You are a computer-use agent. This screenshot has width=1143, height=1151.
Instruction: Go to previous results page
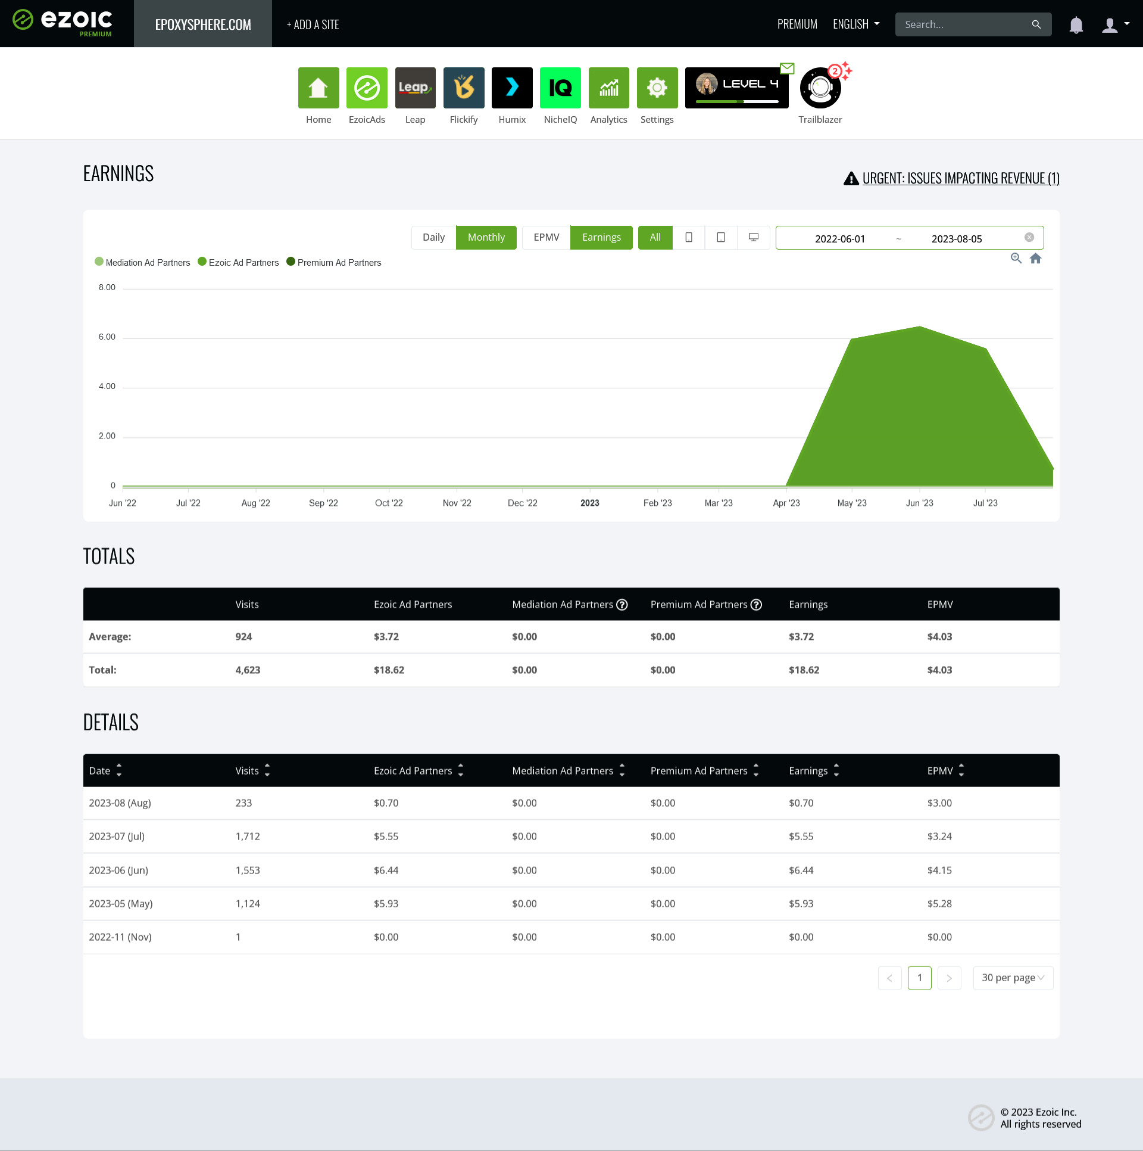(x=890, y=978)
